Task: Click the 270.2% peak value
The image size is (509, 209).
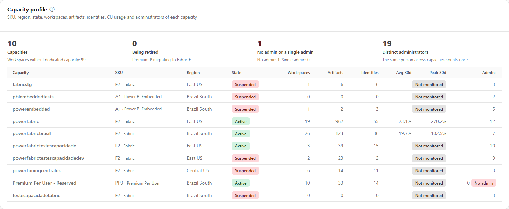Action: click(439, 121)
